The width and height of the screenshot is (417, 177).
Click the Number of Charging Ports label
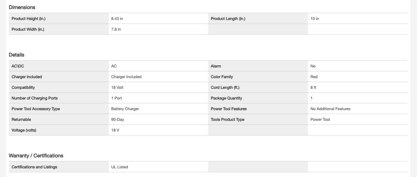pyautogui.click(x=35, y=98)
